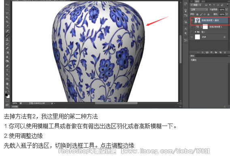Create new adjustment layer icon

pos(211,52)
